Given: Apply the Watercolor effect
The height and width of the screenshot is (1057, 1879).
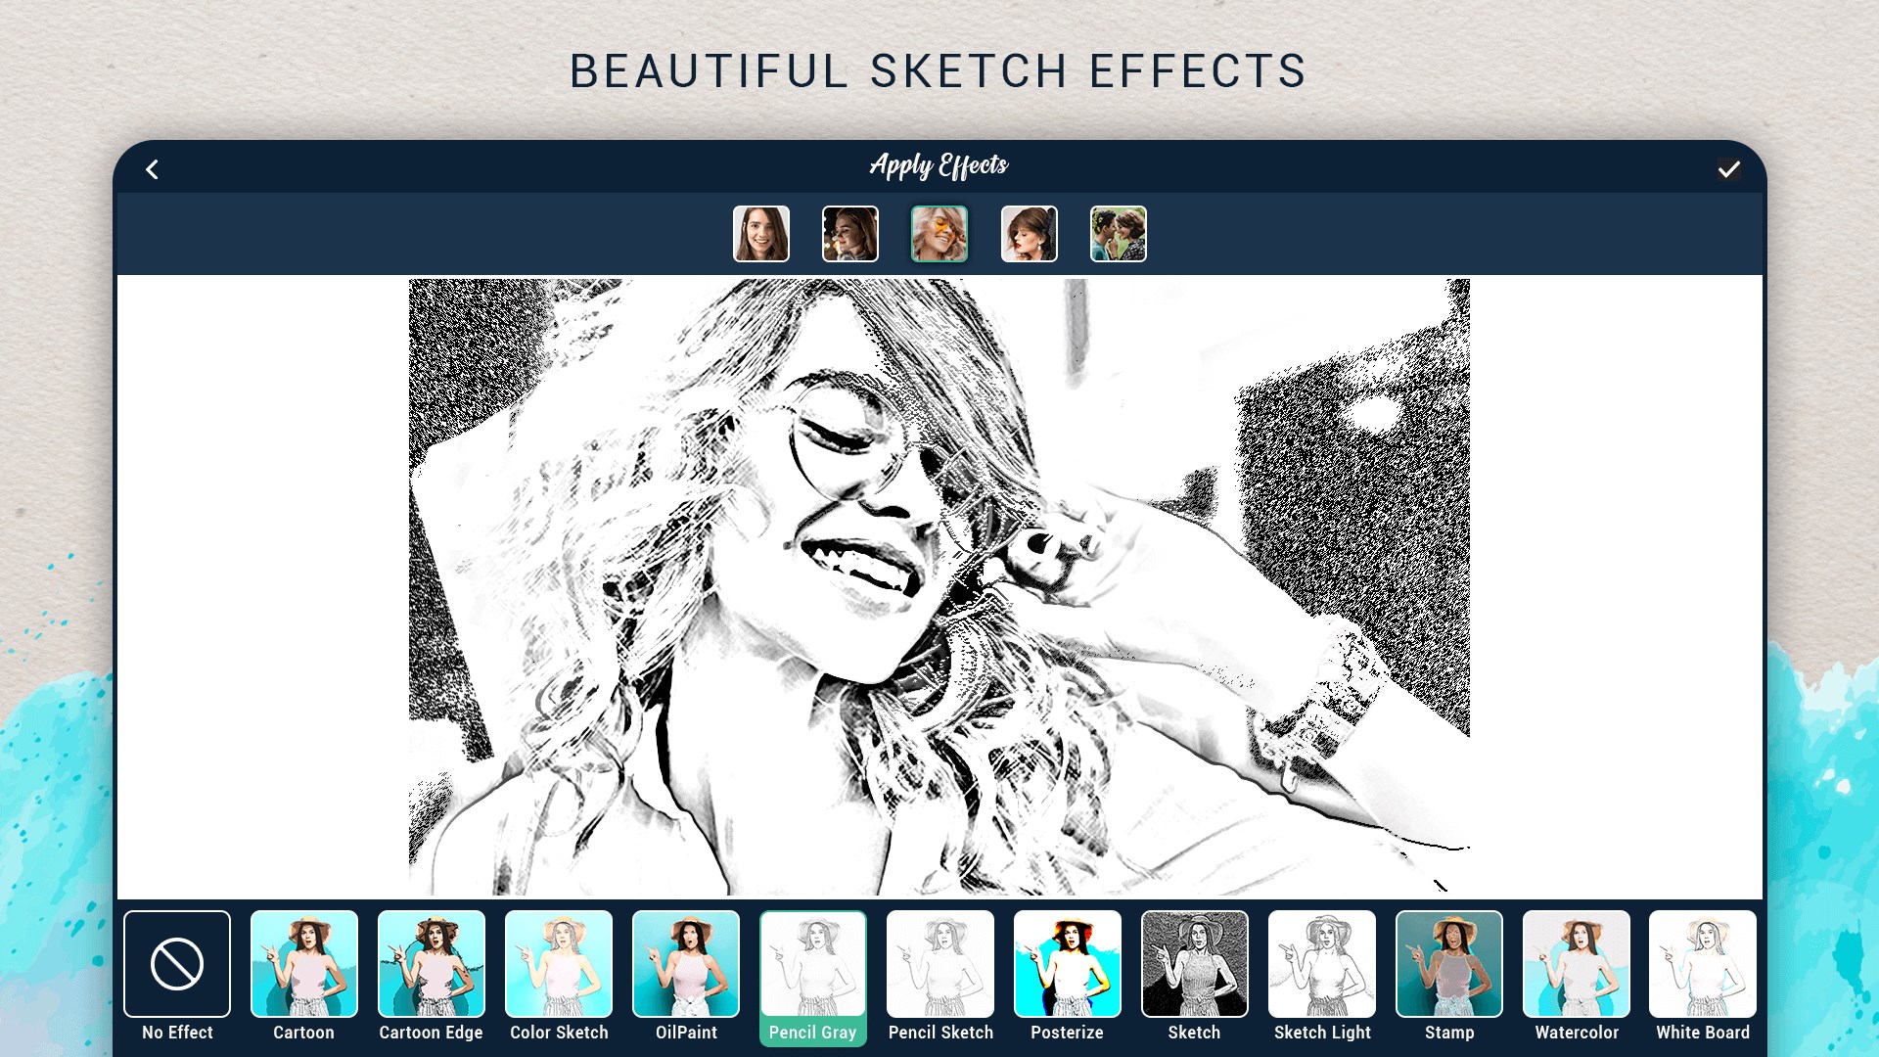Looking at the screenshot, I should [x=1577, y=965].
